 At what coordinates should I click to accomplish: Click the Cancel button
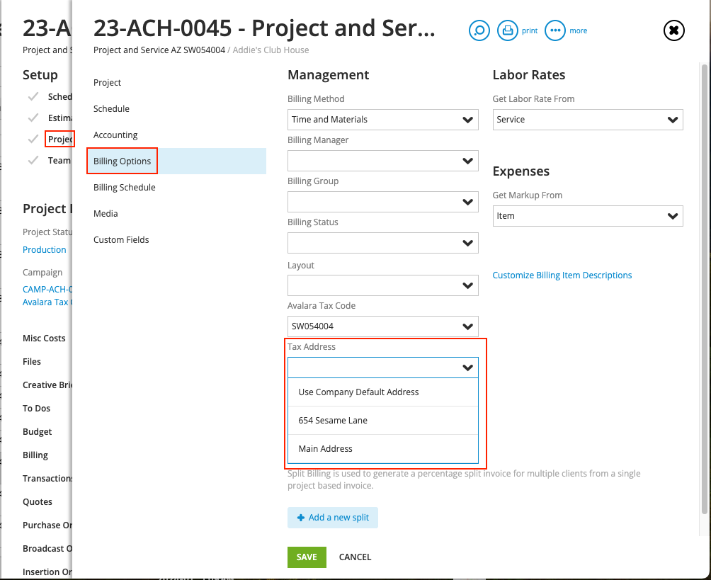(355, 557)
